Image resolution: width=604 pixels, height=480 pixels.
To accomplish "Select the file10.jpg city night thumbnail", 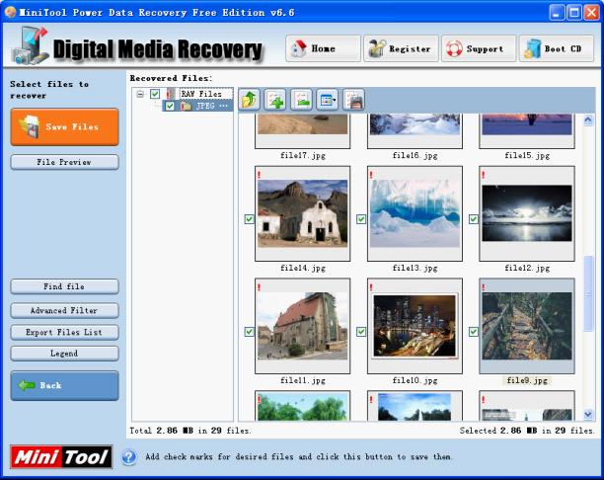I will 415,326.
